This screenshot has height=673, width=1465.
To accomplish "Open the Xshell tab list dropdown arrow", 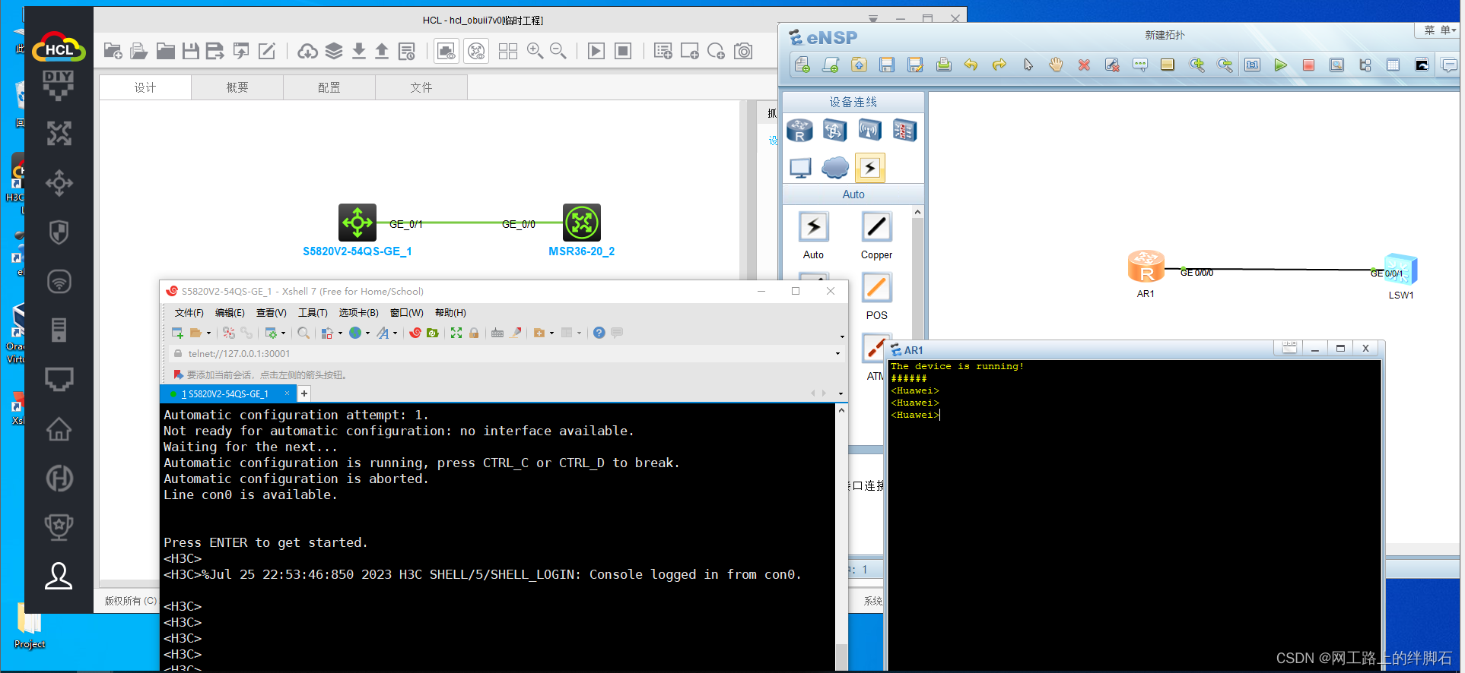I will point(841,393).
